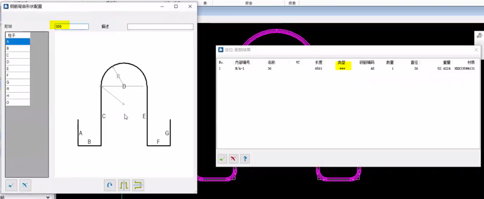Image resolution: width=484 pixels, height=199 pixels.
Task: Select row G in the parameter list
Action: click(x=18, y=82)
